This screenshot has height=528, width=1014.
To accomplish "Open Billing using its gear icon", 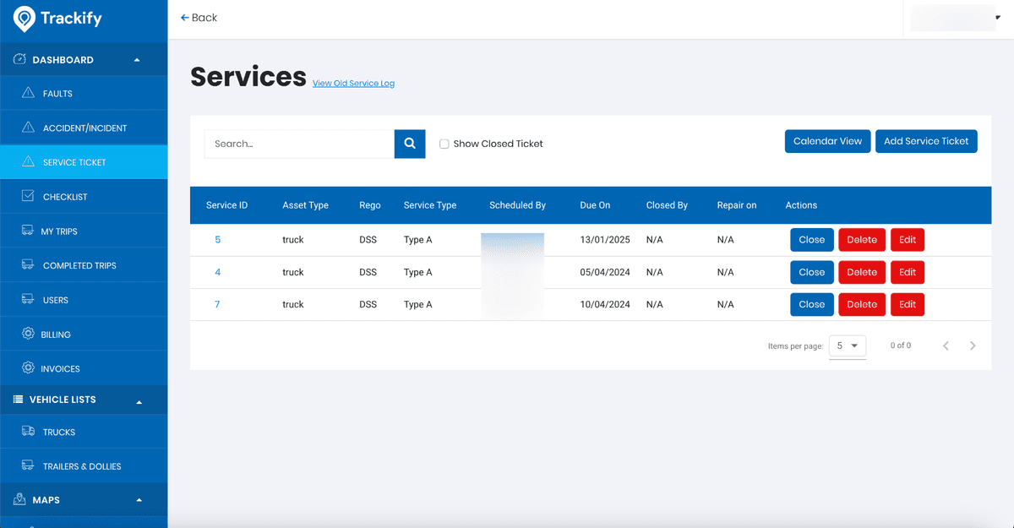I will (x=28, y=335).
